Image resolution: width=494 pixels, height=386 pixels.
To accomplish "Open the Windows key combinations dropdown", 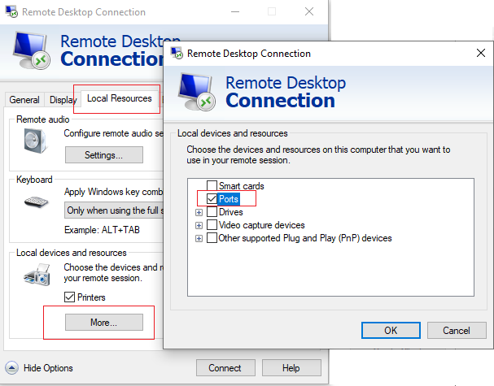I will [x=114, y=210].
